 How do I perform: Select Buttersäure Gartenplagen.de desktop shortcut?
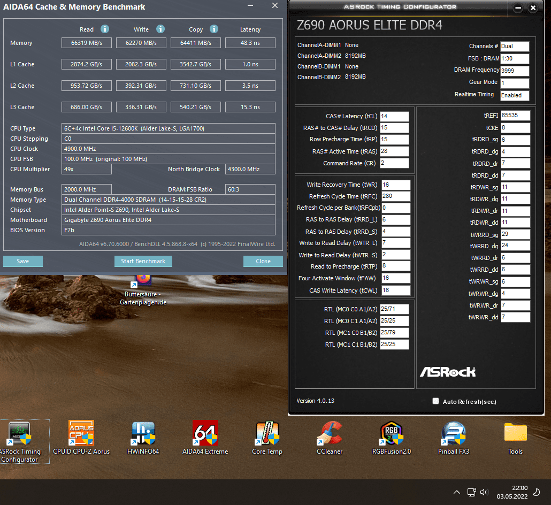pos(143,290)
